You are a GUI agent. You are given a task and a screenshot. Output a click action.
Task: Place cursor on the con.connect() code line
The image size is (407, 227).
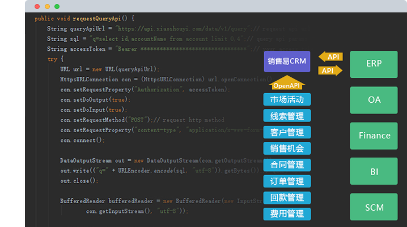(x=83, y=140)
